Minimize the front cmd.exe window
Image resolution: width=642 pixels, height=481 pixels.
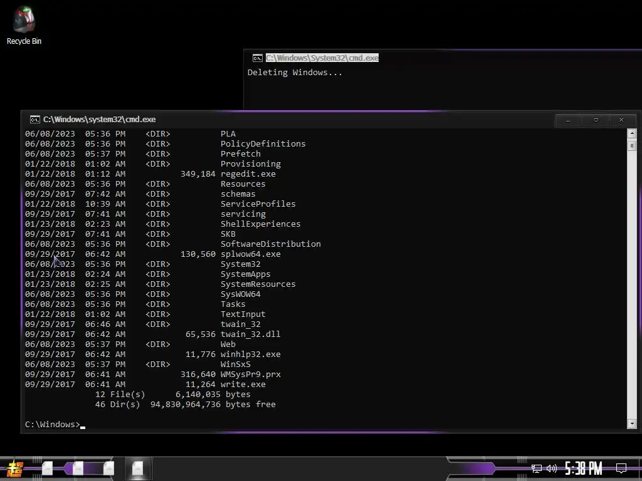568,120
